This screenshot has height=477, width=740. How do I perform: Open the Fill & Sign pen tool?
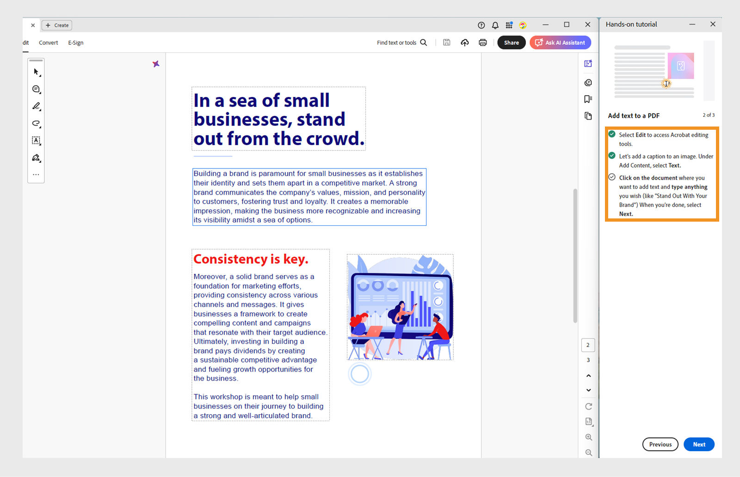[x=36, y=158]
